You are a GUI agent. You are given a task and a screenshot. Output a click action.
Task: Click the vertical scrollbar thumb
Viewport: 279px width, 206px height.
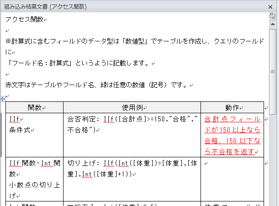click(x=273, y=72)
